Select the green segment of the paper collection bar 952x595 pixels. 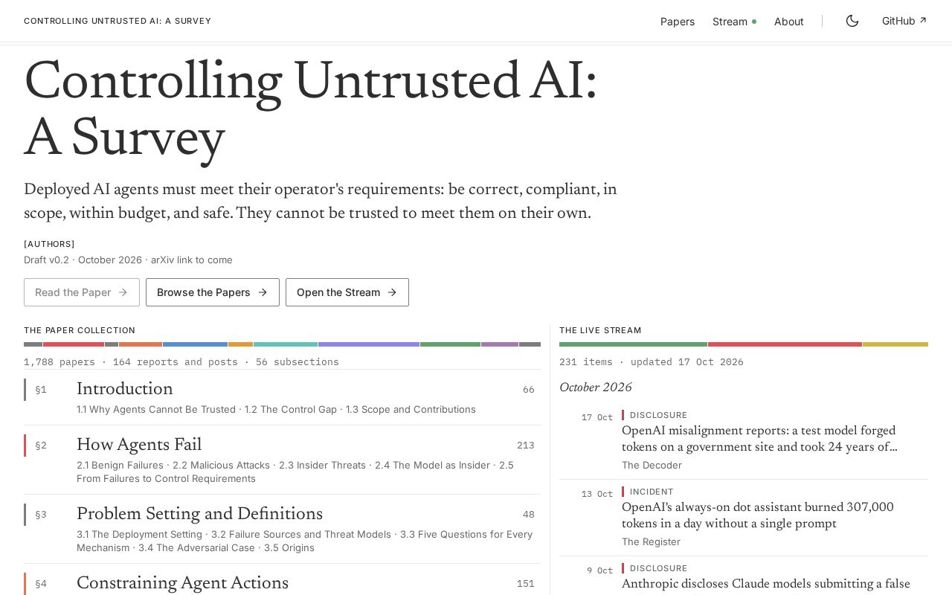pos(450,344)
